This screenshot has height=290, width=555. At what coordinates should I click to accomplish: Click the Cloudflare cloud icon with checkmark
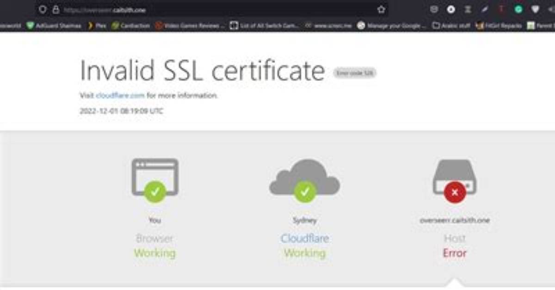[305, 180]
